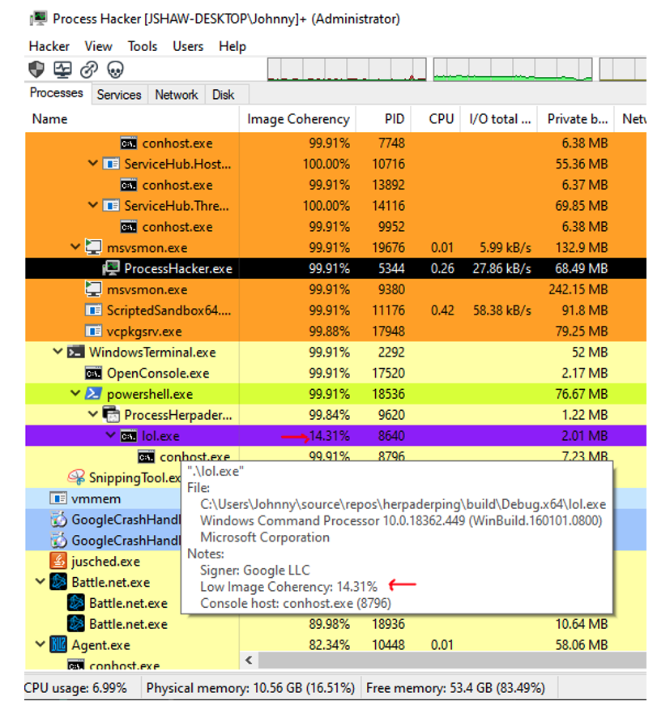Open the Hacker menu
This screenshot has width=657, height=710.
tap(49, 46)
